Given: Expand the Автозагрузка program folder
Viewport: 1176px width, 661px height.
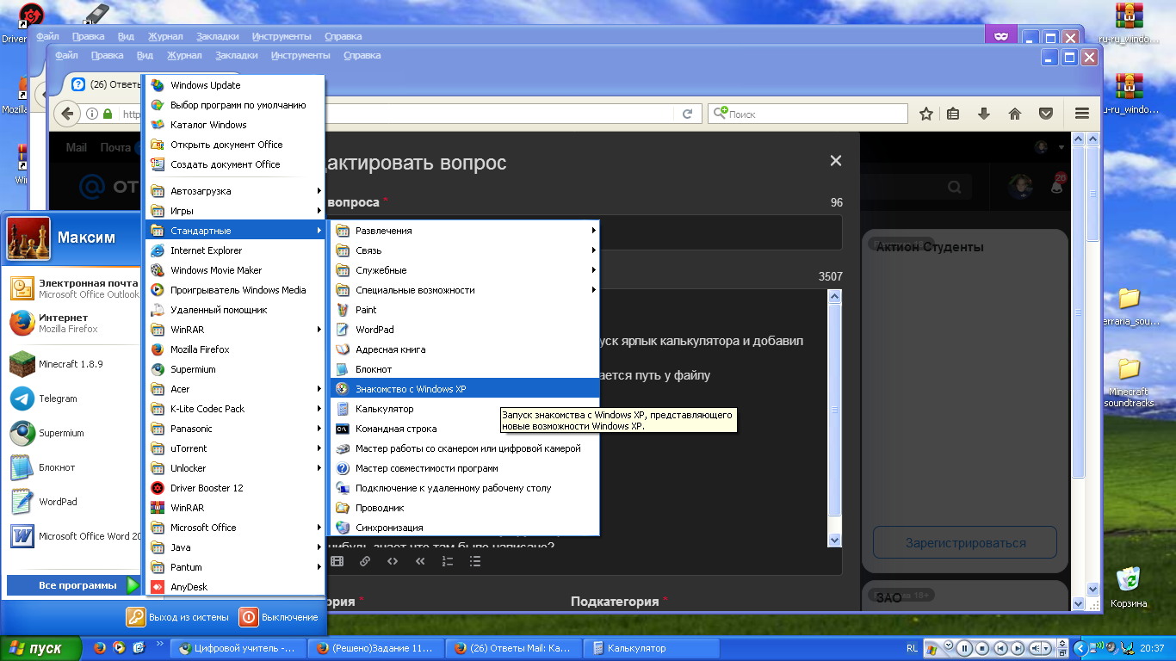Looking at the screenshot, I should [236, 191].
